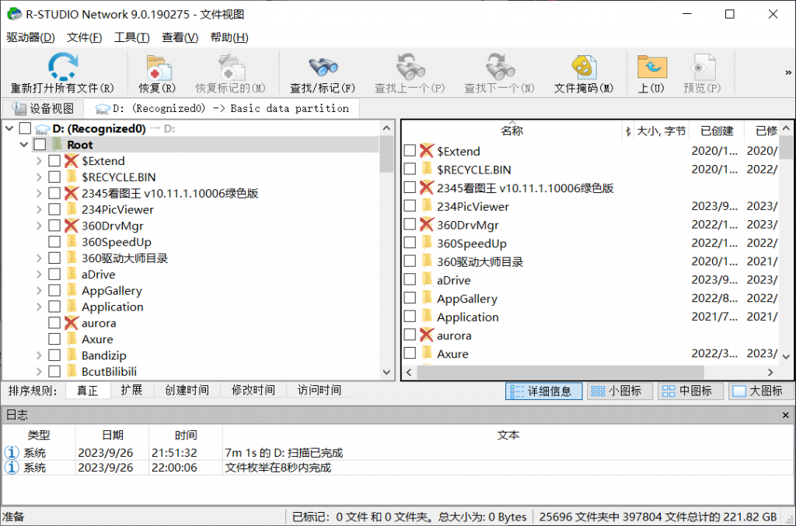The width and height of the screenshot is (796, 526).
Task: Click the info icon of the 22:00:06 log entry
Action: click(11, 468)
